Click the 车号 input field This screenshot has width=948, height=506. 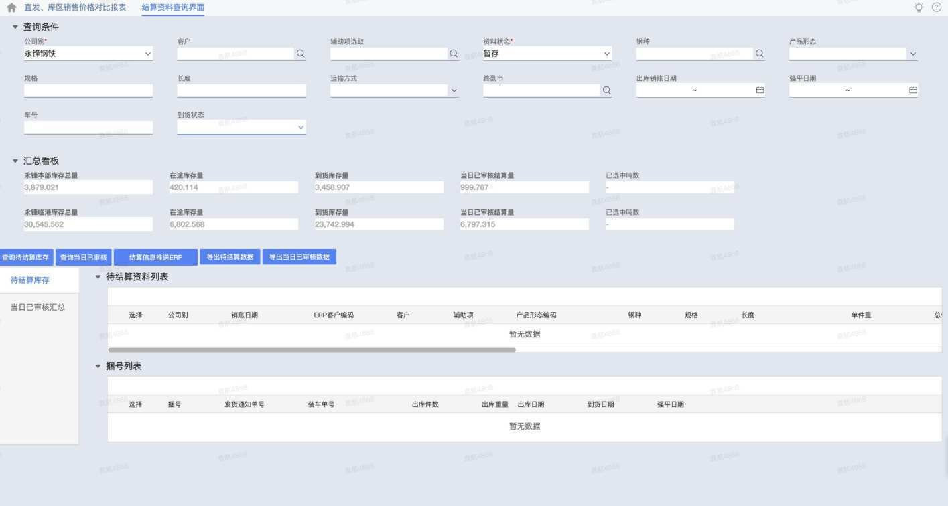pos(88,127)
